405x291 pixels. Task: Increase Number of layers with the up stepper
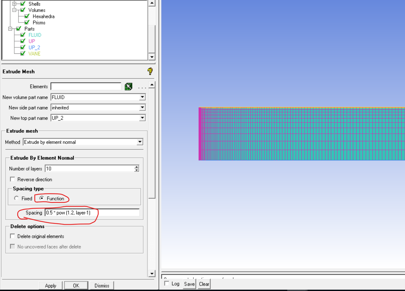(x=136, y=167)
